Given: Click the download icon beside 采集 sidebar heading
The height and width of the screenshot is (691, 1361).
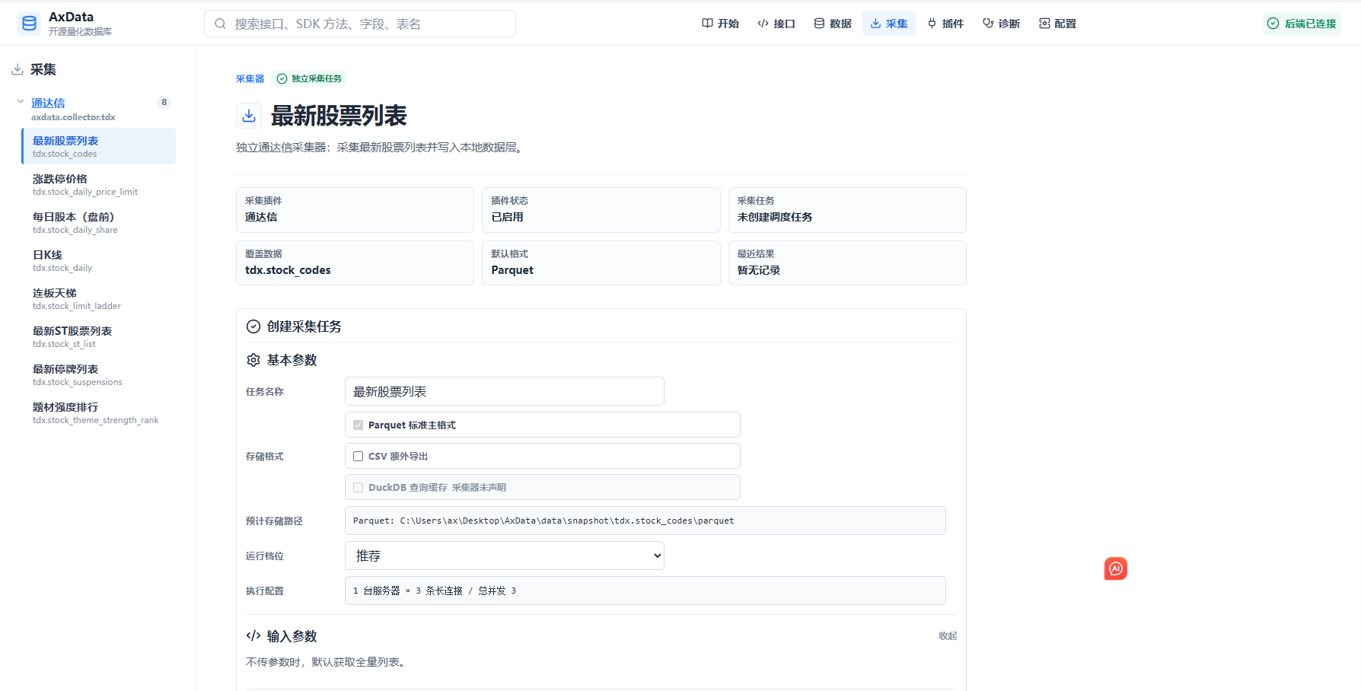Looking at the screenshot, I should 18,69.
